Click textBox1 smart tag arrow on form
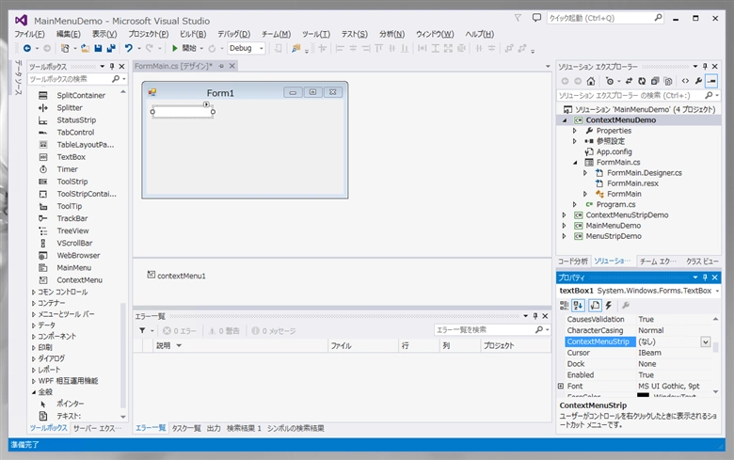The width and height of the screenshot is (734, 460). click(x=206, y=104)
